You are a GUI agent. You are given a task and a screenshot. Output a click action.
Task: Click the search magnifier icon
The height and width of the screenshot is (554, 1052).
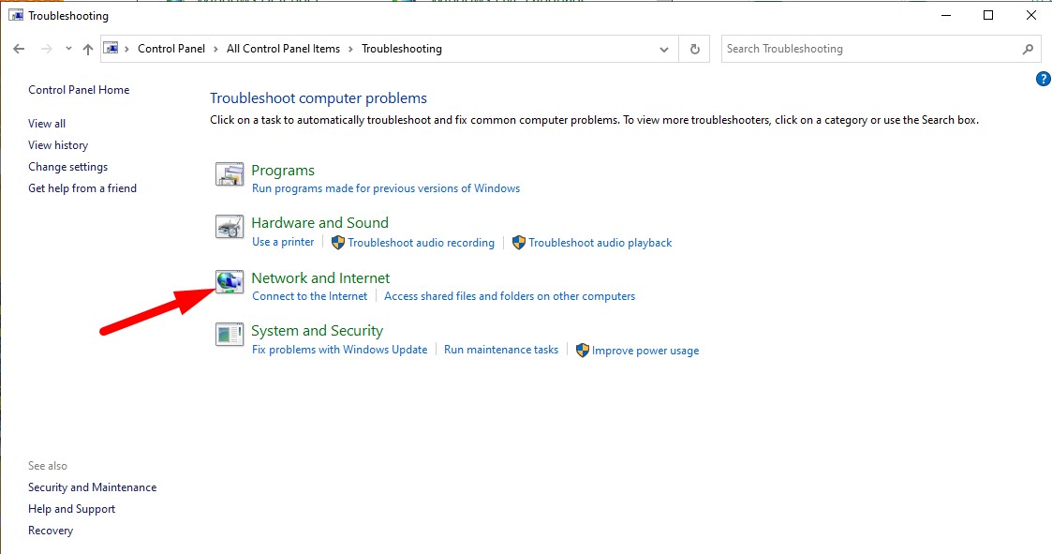pyautogui.click(x=1028, y=49)
